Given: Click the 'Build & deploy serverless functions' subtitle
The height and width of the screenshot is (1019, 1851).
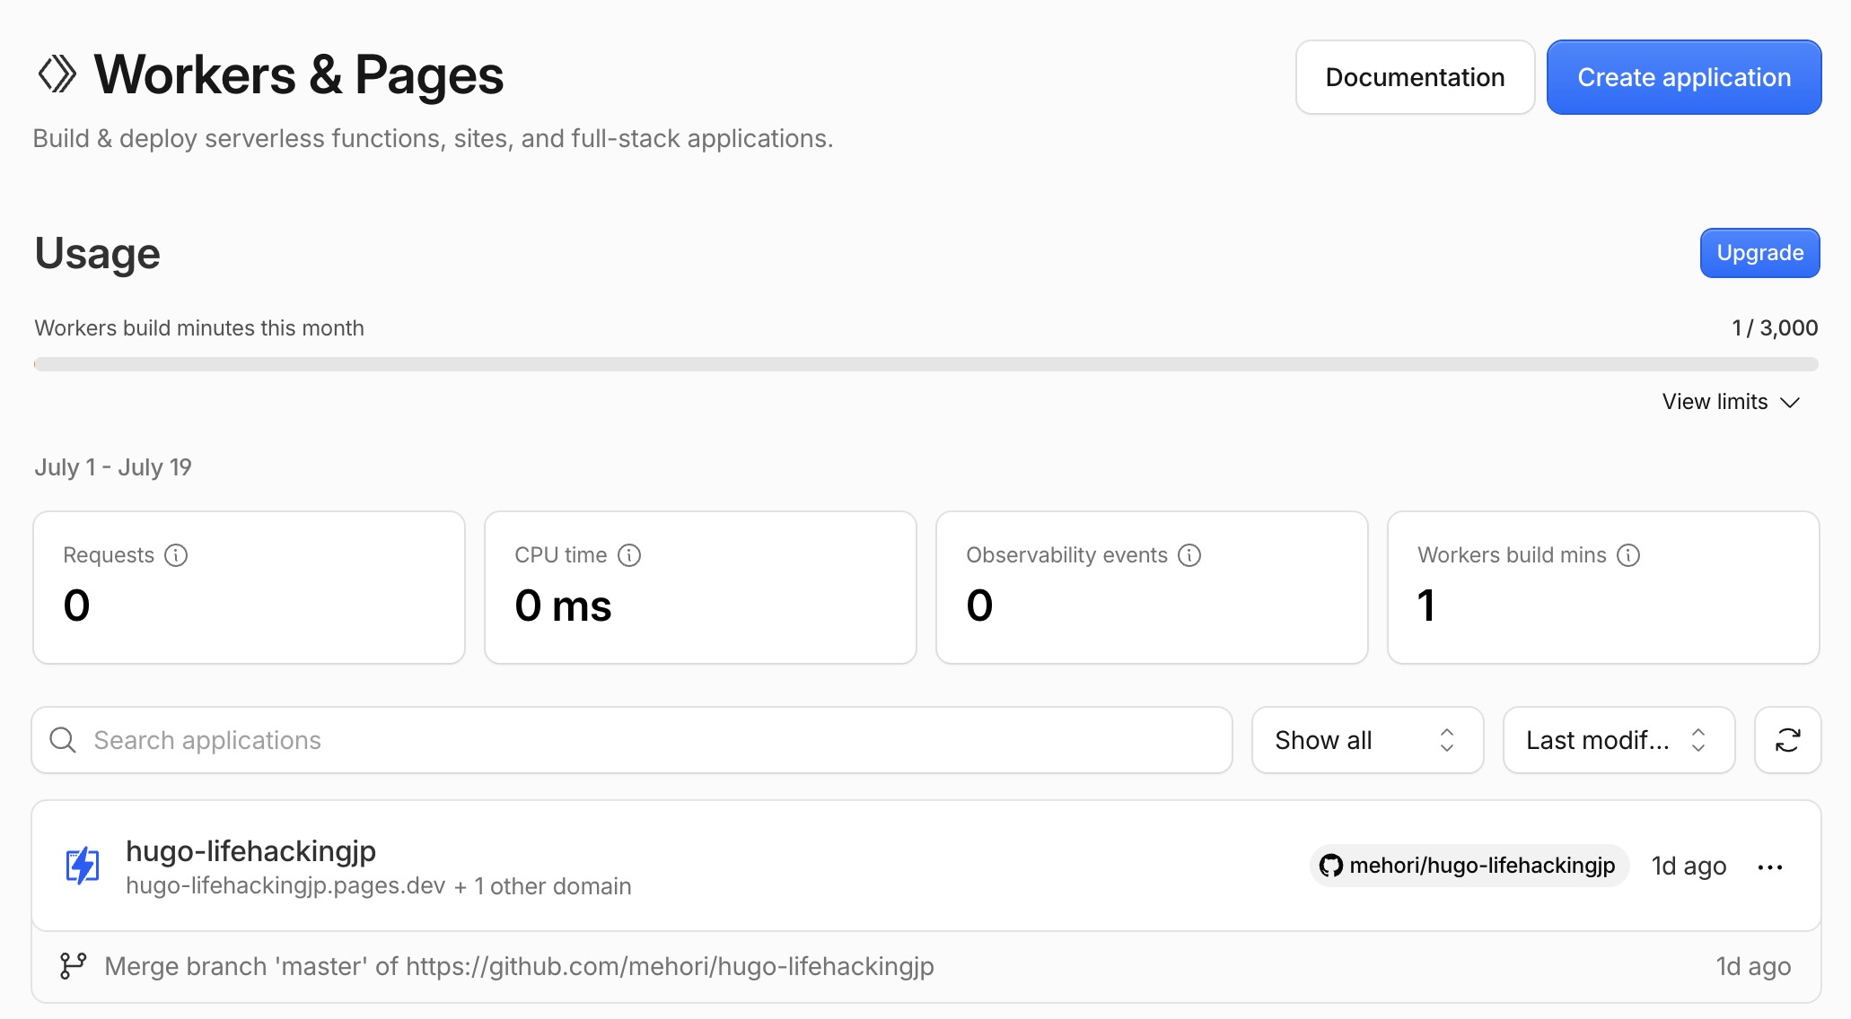Looking at the screenshot, I should [x=433, y=139].
